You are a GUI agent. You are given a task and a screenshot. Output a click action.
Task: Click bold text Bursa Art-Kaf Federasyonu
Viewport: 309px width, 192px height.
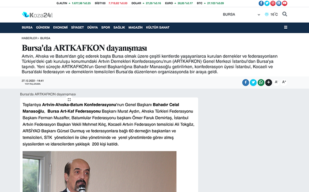pos(74,111)
